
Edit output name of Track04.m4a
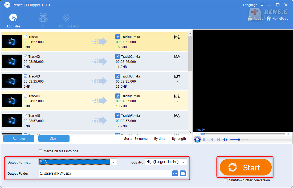117,96
